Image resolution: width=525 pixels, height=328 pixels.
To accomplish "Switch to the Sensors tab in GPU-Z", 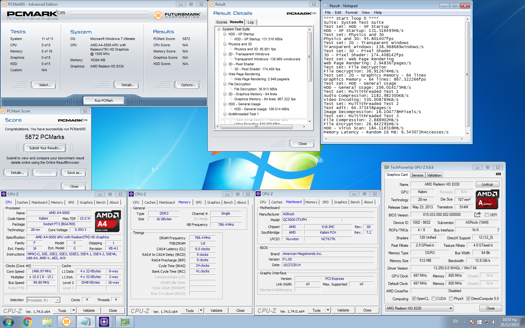I will pos(417,175).
